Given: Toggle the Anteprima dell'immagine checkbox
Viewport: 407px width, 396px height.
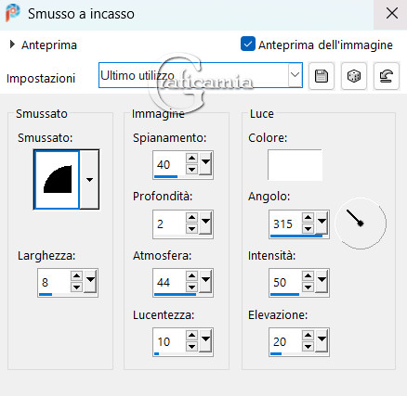Looking at the screenshot, I should click(x=248, y=44).
